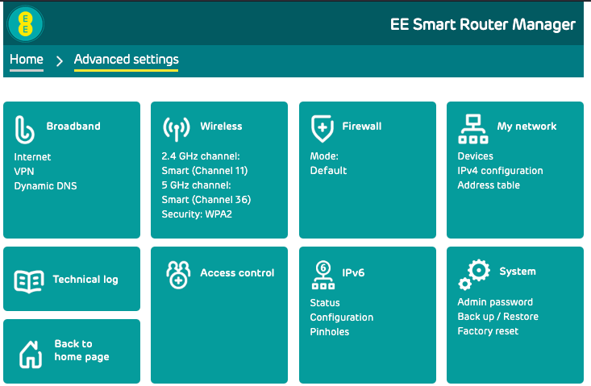Click the EE logo icon

click(x=26, y=24)
